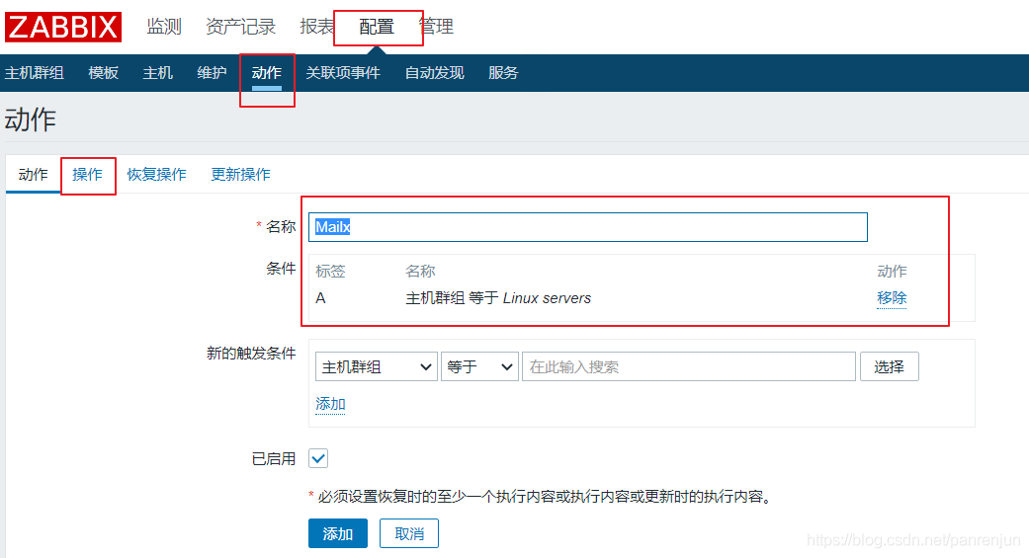Click condition label A
Viewport: 1029px width, 558px height.
tap(320, 298)
